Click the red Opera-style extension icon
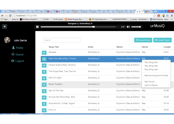This screenshot has width=174, height=124. coord(159,16)
